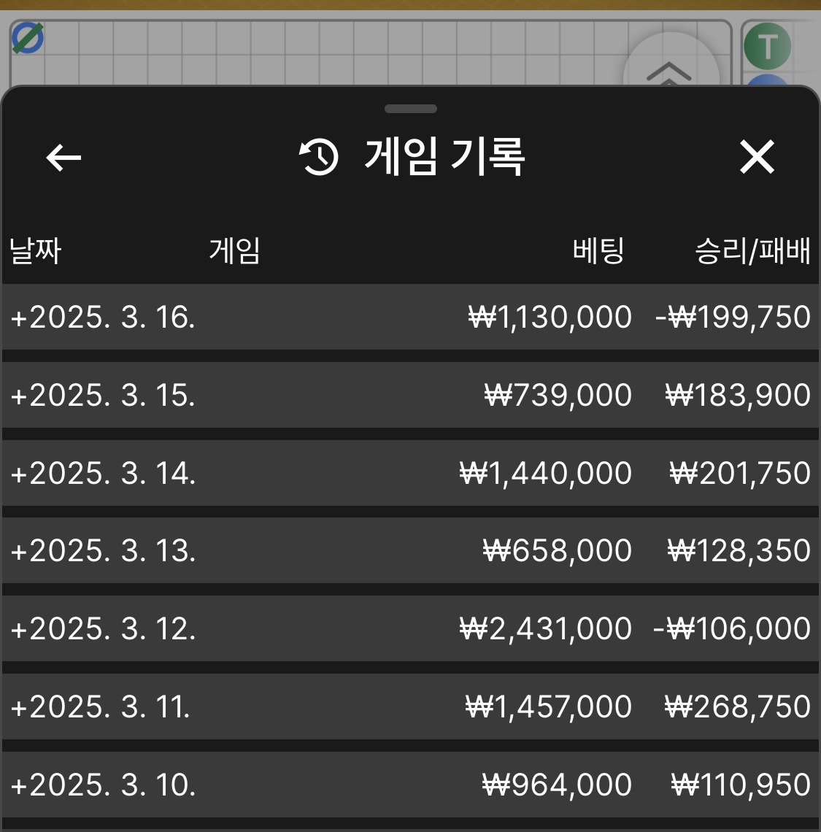Tap the history clock icon
The height and width of the screenshot is (832, 821).
pyautogui.click(x=320, y=157)
